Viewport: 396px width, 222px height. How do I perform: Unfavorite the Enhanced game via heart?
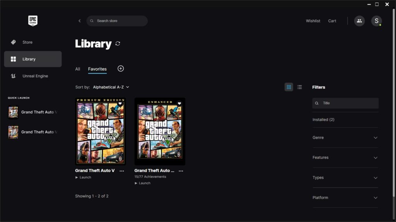pyautogui.click(x=179, y=104)
